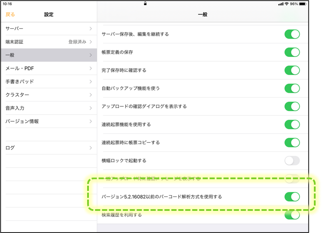This screenshot has width=323, height=233.
Task: Toggle サーバー保存後、編集を継続する switch
Action: click(x=292, y=34)
